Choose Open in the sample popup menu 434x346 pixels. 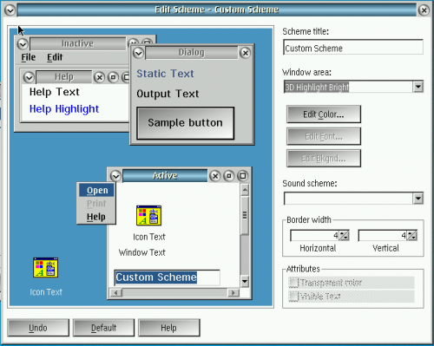(97, 190)
